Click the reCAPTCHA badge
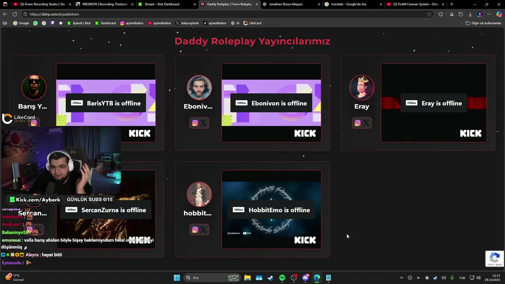 (x=495, y=259)
